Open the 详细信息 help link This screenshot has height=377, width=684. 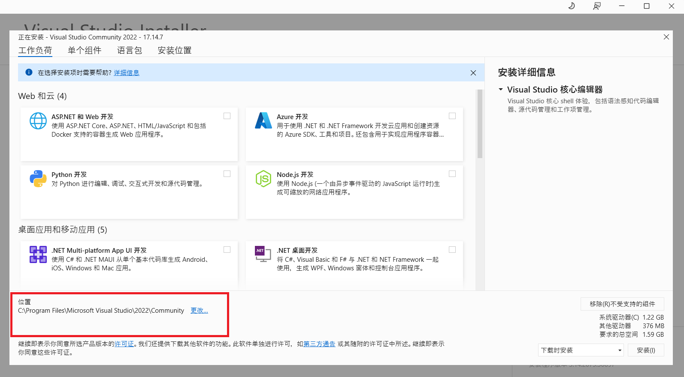127,73
